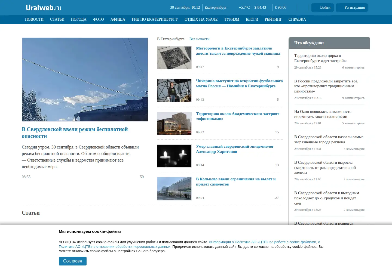392x272 pixels.
Task: Click the € 96.06 euro rate
Action: click(280, 8)
